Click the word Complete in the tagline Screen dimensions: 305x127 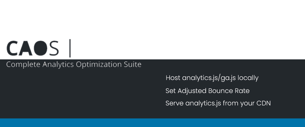click(x=23, y=64)
